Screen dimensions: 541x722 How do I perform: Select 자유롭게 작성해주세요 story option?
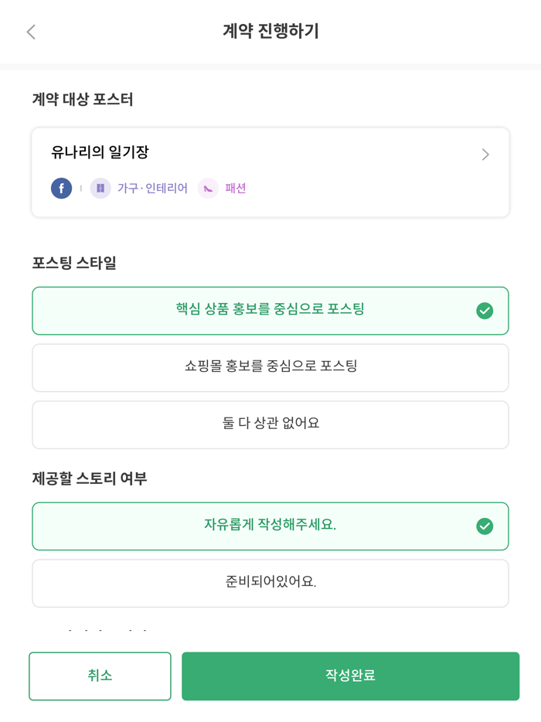tap(270, 526)
